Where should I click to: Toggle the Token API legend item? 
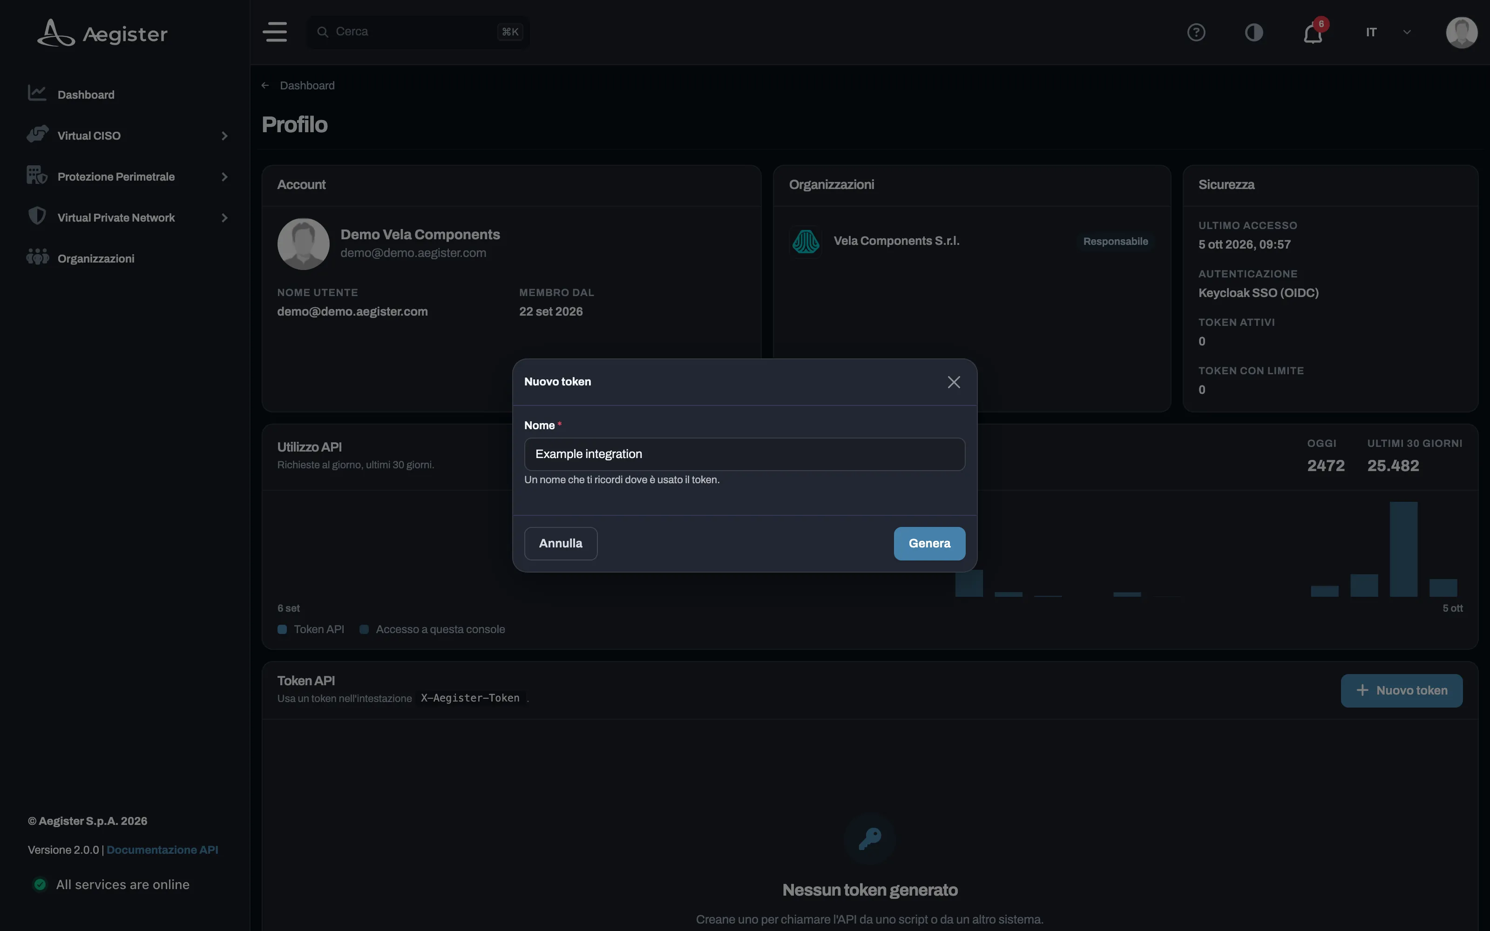coord(311,629)
